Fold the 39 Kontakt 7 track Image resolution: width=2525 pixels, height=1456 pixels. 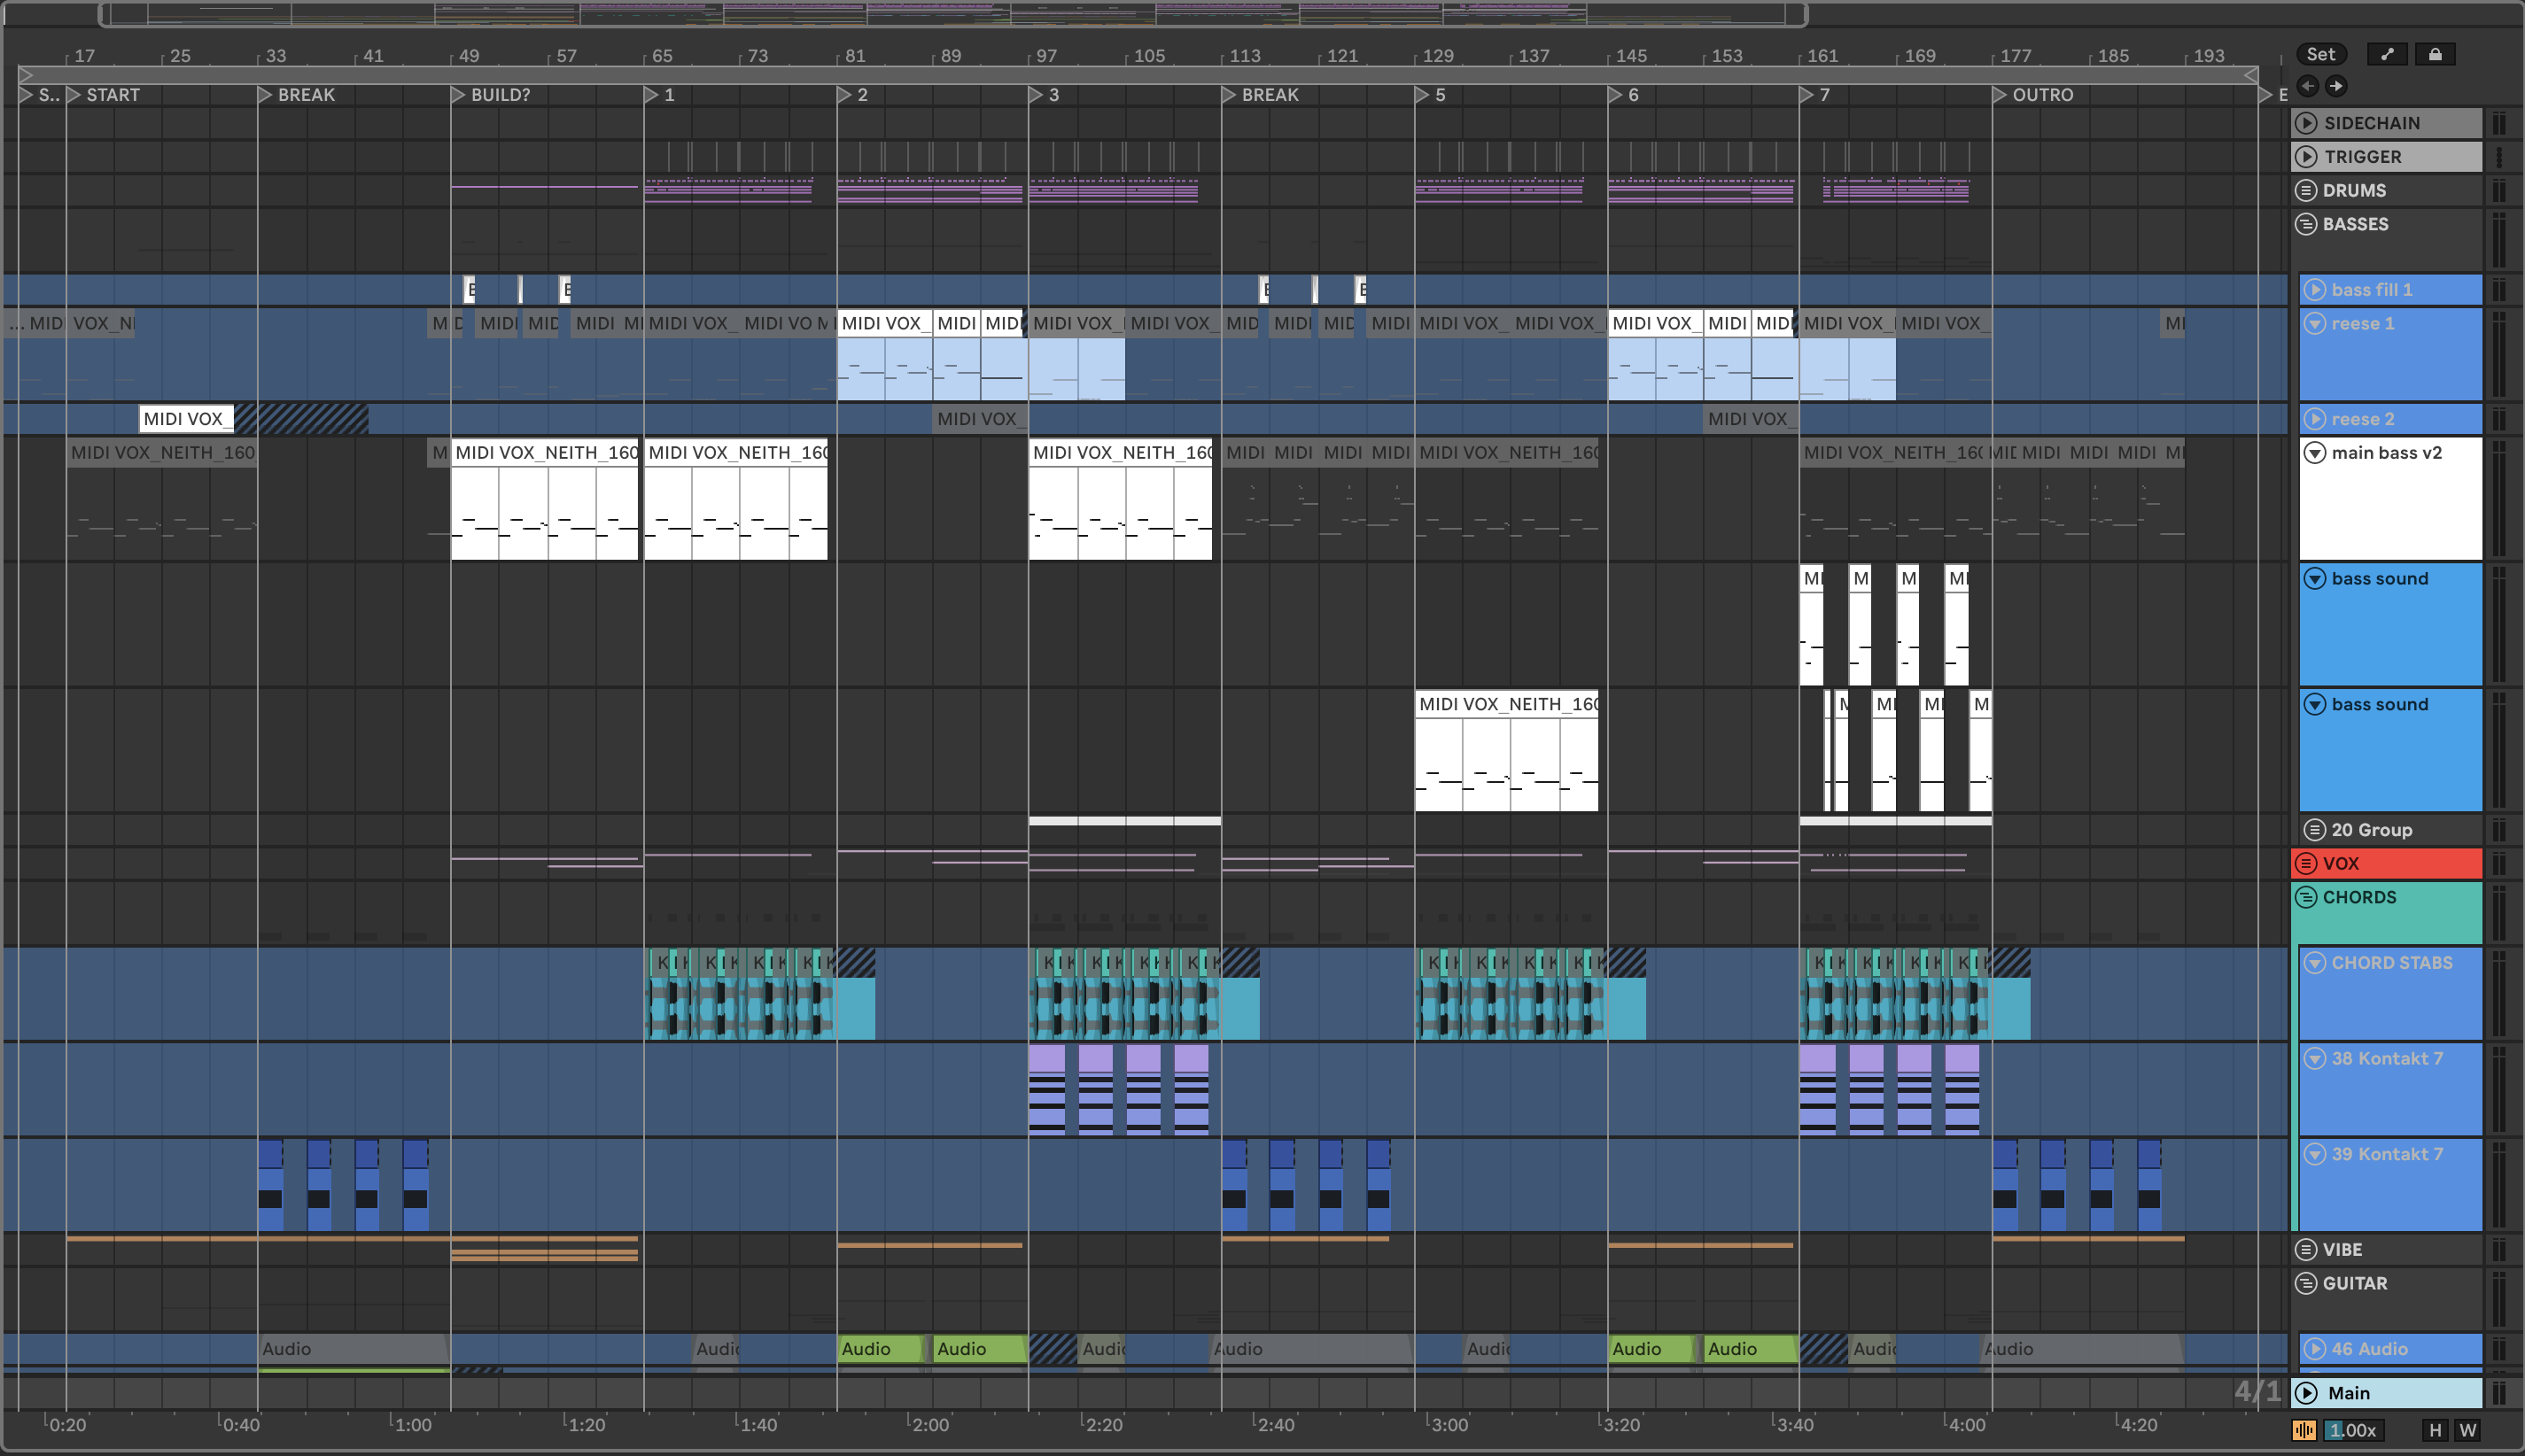2315,1154
